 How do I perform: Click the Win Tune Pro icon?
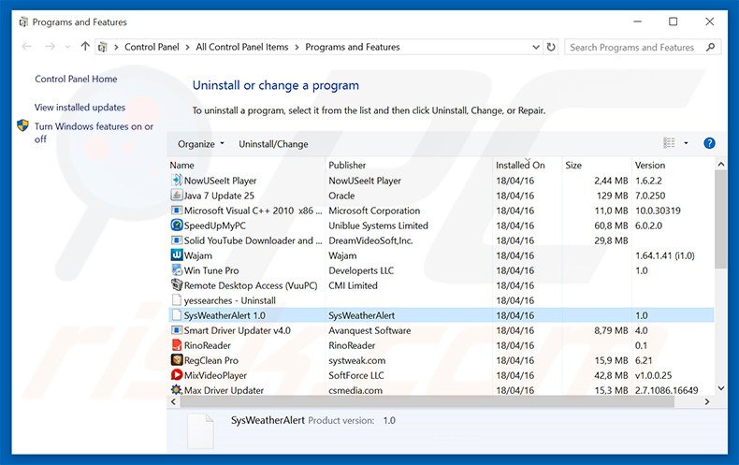point(176,270)
